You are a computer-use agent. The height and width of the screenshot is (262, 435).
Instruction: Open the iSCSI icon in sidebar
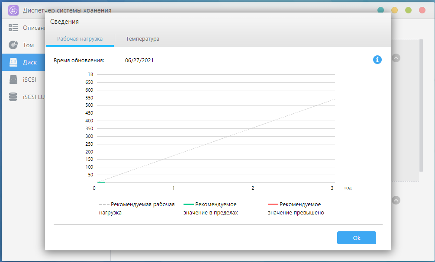pyautogui.click(x=13, y=80)
